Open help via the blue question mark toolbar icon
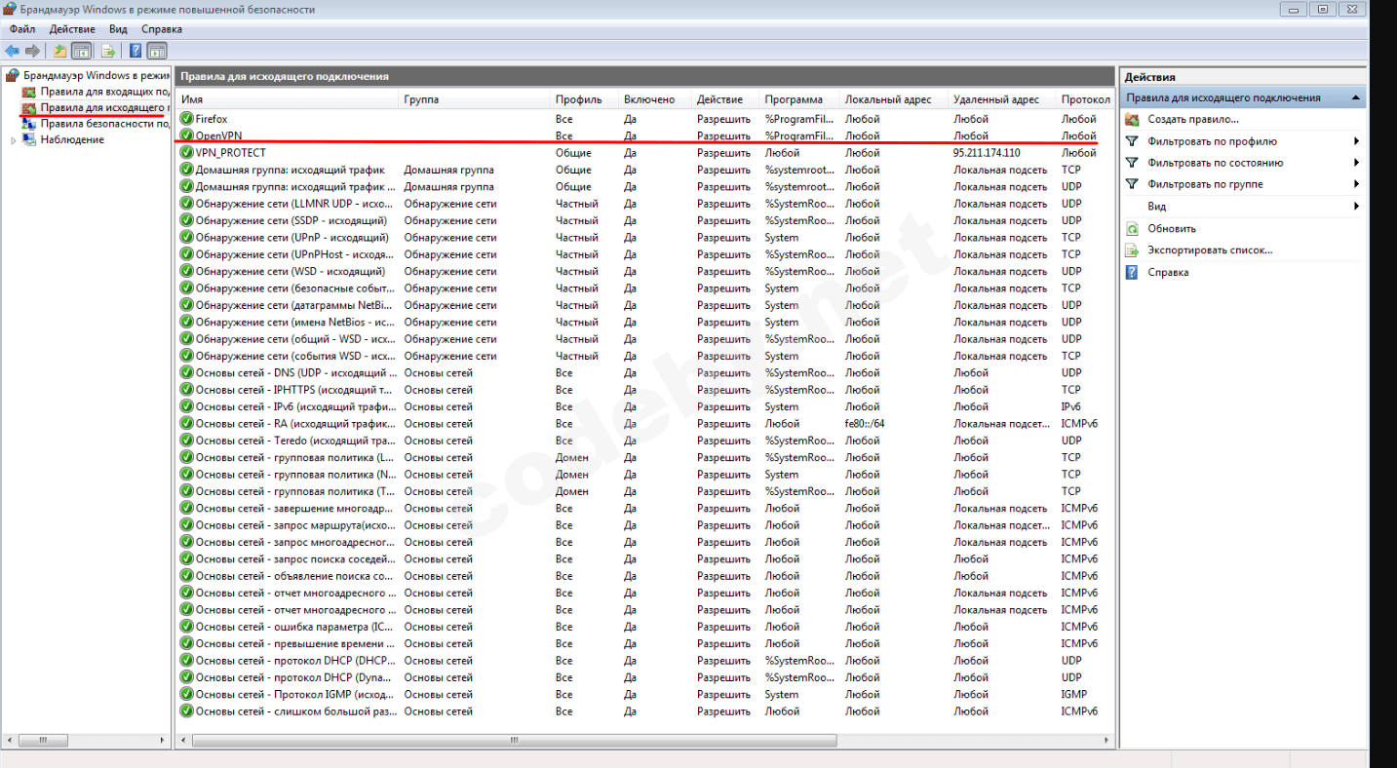 coord(136,50)
